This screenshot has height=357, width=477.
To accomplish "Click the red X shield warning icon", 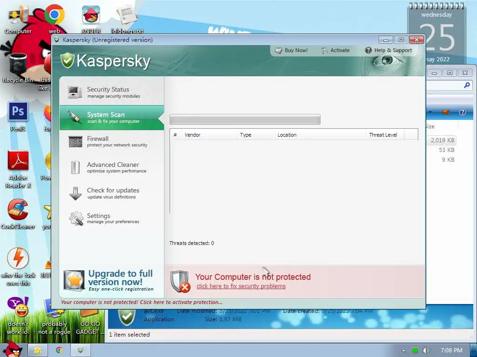I will (x=180, y=281).
